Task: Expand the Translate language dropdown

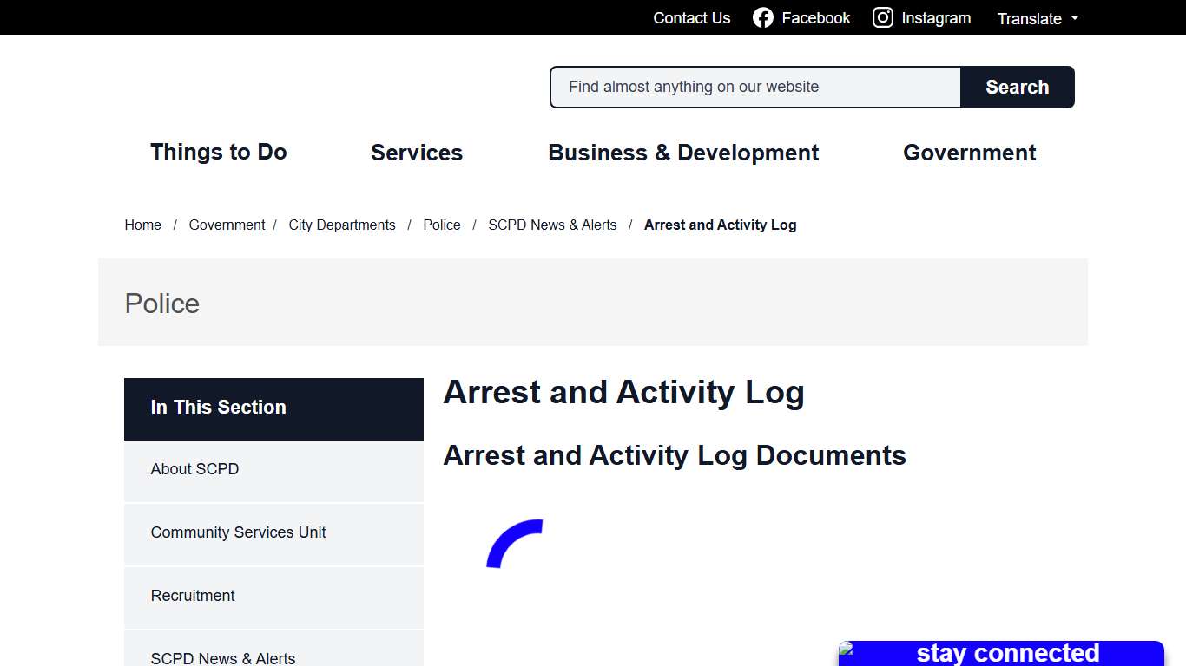Action: point(1037,17)
